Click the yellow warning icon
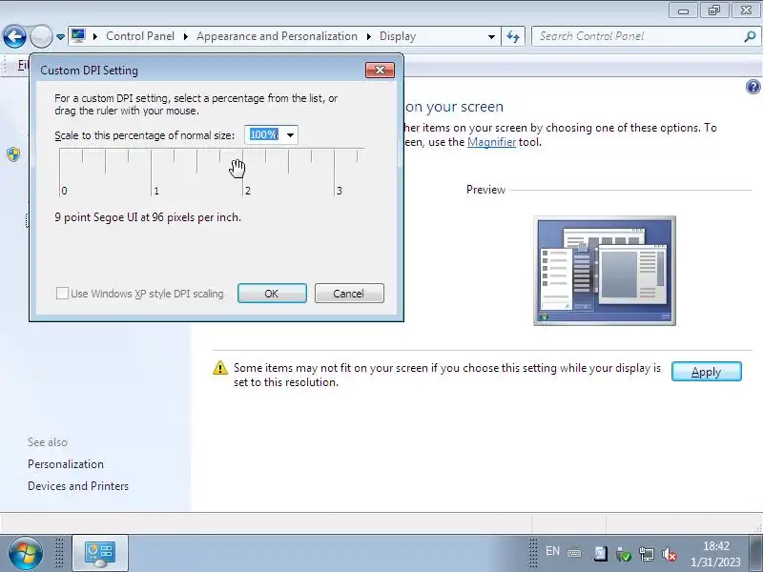The image size is (763, 572). coord(220,368)
